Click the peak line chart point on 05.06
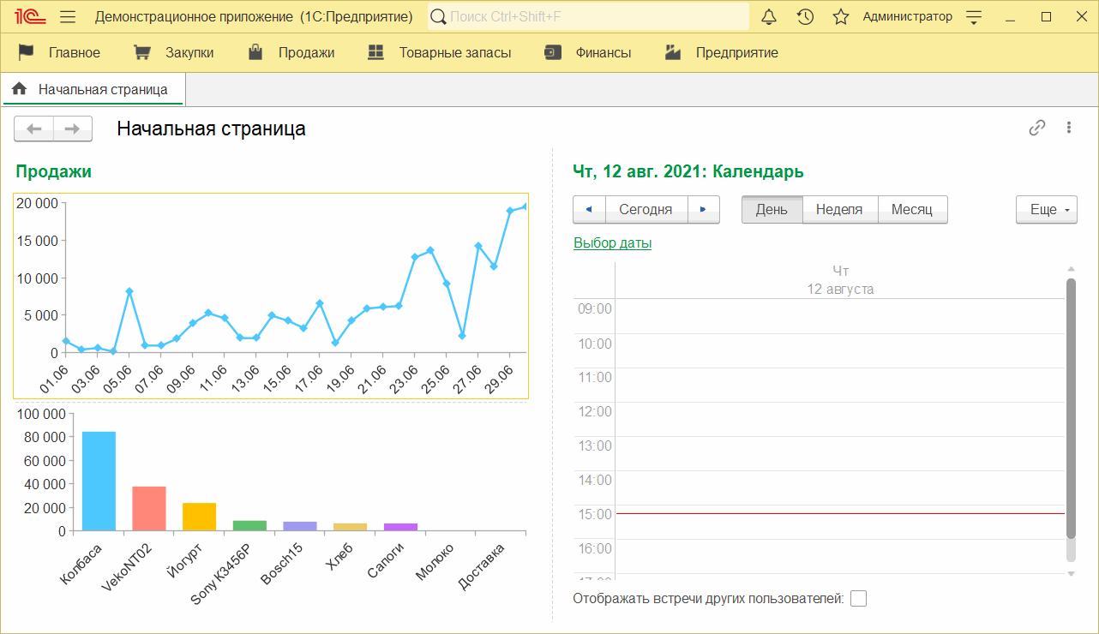 [129, 291]
